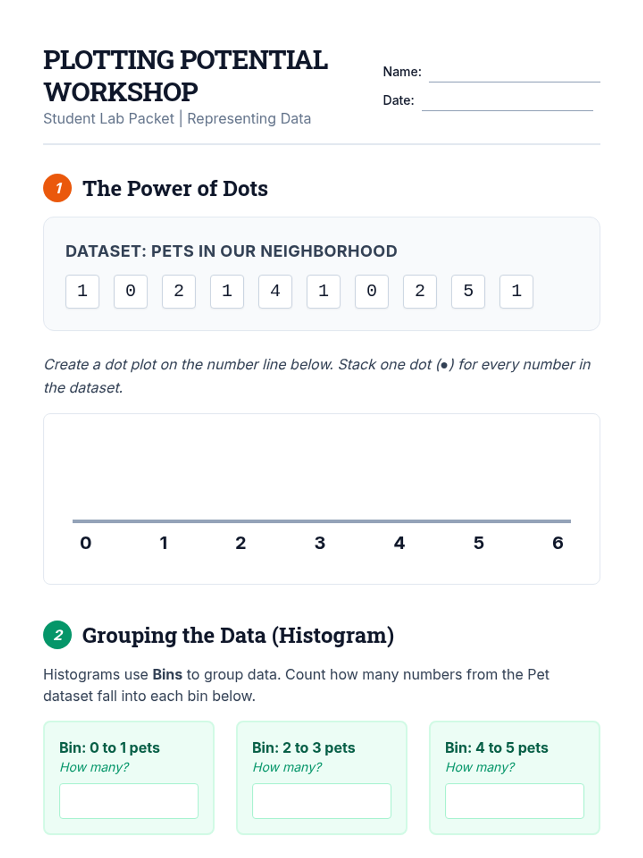The image size is (643, 858).
Task: Select the dataset chip showing 4
Action: point(275,291)
